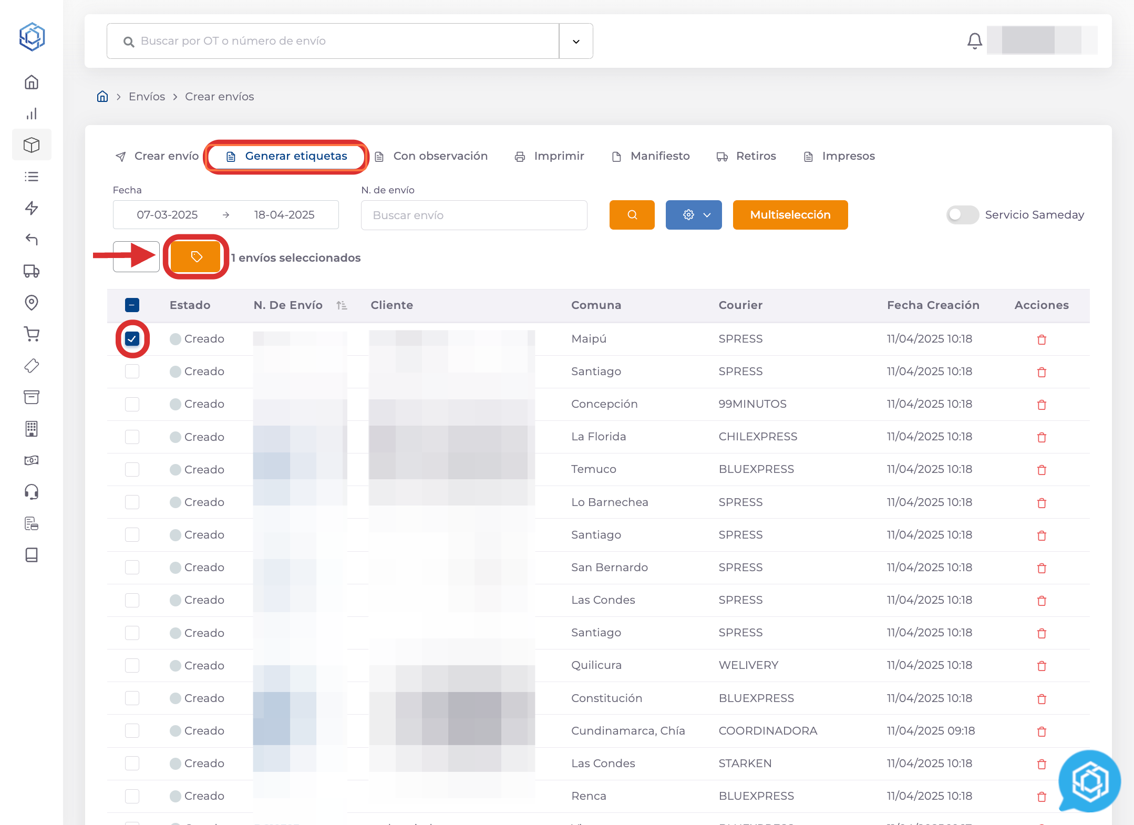Click the truck icon in sidebar

tap(32, 271)
